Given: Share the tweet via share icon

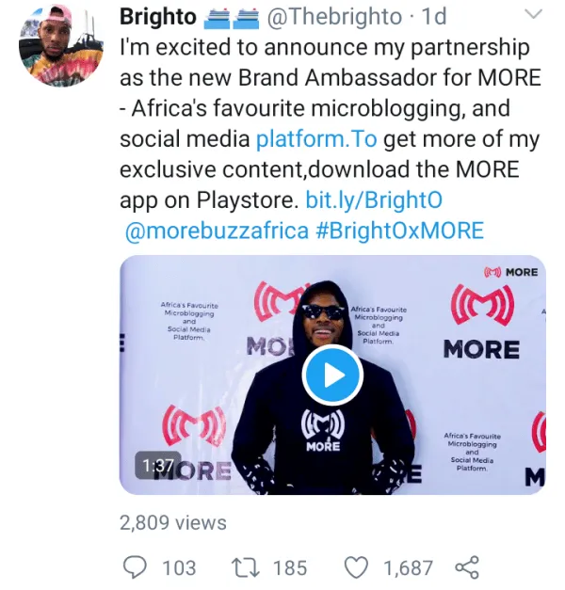Looking at the screenshot, I should pos(467,567).
